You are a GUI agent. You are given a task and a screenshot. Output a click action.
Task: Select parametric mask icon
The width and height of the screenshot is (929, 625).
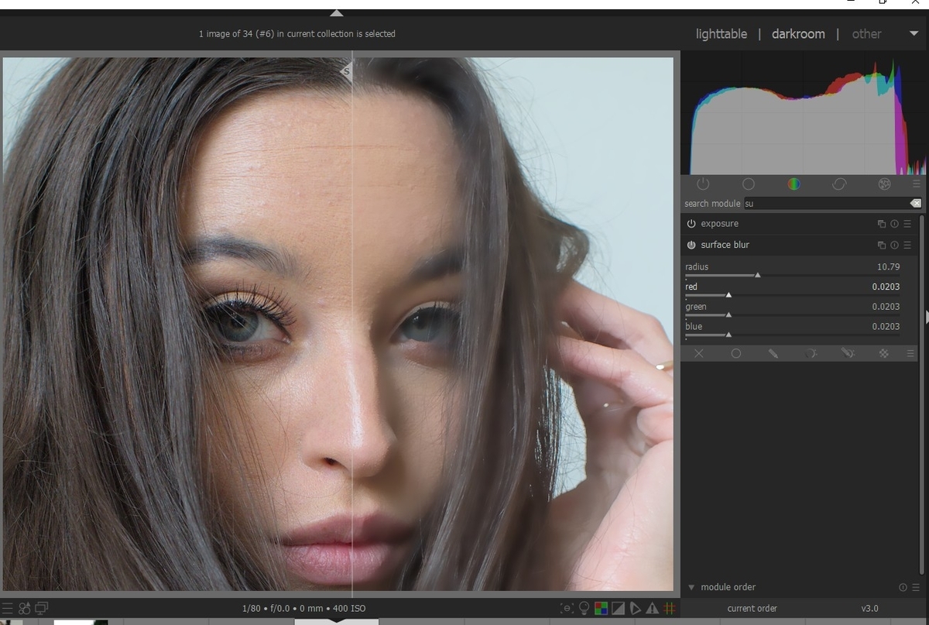tap(811, 353)
